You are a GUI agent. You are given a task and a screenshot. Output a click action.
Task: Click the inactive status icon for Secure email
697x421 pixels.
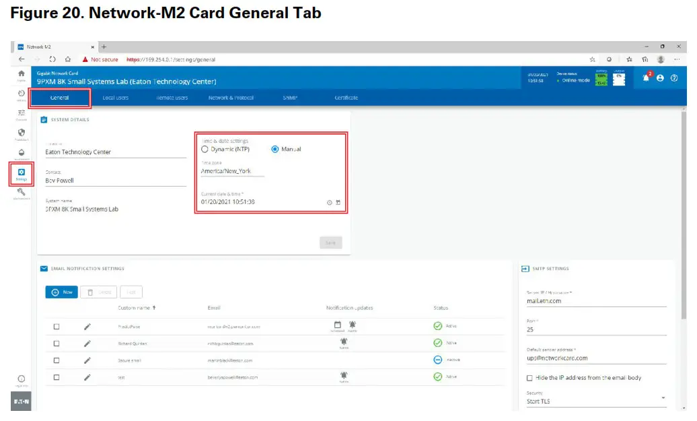pyautogui.click(x=438, y=360)
